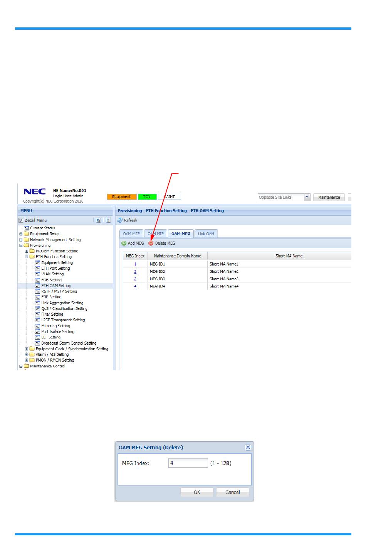Expand the Equipment Setup tree node
The height and width of the screenshot is (548, 366).
point(21,234)
